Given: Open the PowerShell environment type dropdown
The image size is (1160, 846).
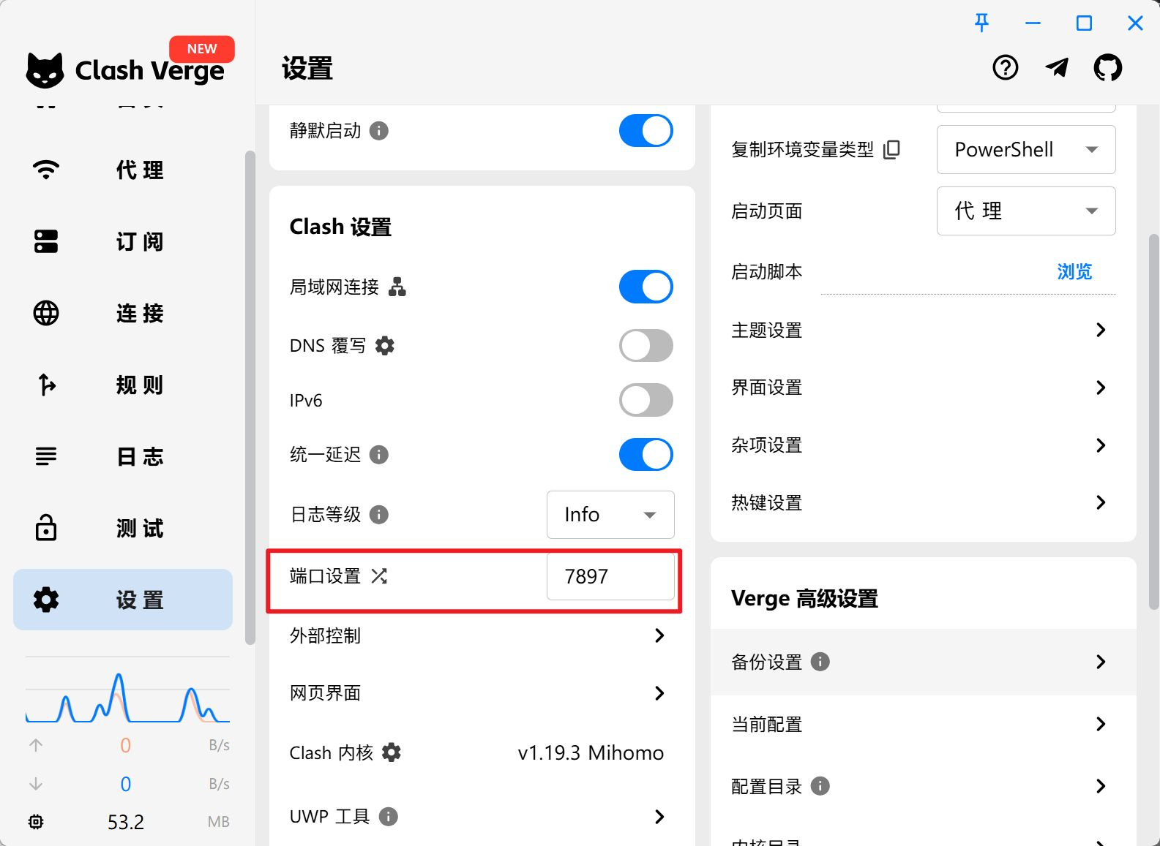Looking at the screenshot, I should coord(1026,150).
